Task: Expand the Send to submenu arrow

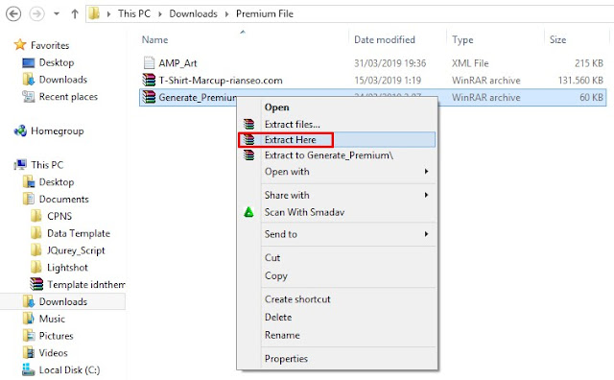Action: [x=426, y=234]
